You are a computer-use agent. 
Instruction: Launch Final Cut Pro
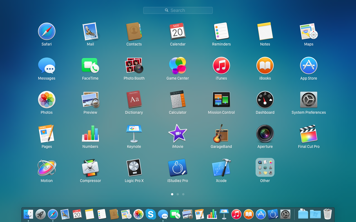coord(309,134)
